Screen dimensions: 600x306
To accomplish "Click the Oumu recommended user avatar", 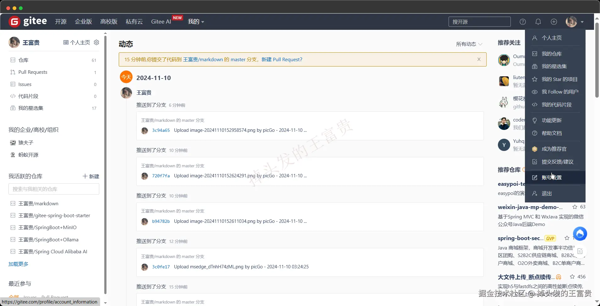I will tap(504, 60).
